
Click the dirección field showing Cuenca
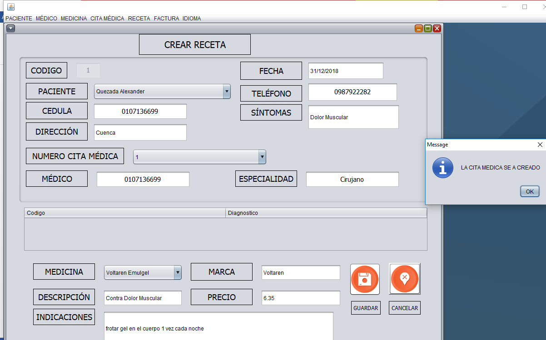[x=140, y=132]
